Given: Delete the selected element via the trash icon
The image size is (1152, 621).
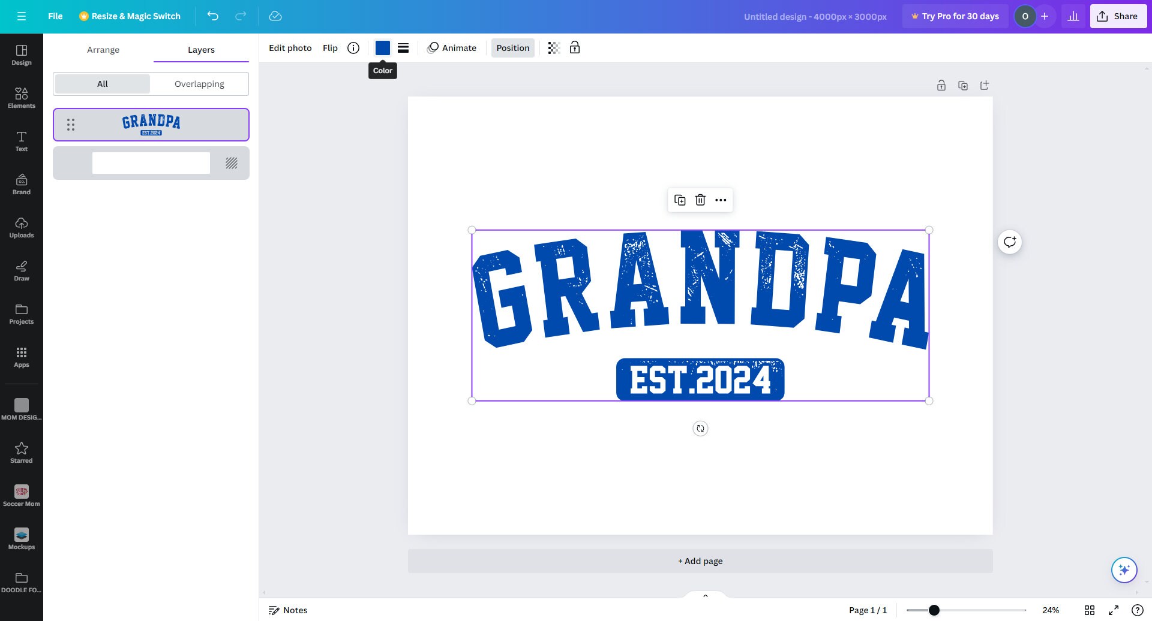Looking at the screenshot, I should (700, 200).
